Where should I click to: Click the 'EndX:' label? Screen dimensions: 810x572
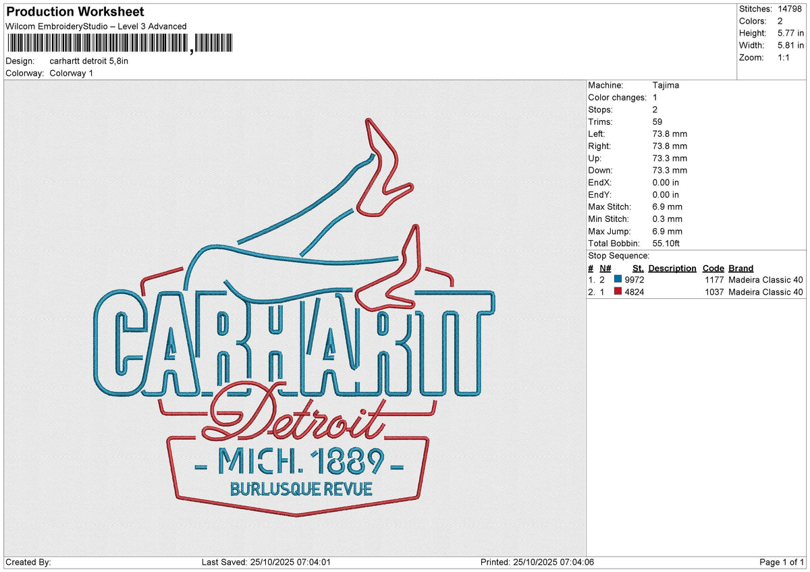pyautogui.click(x=600, y=182)
